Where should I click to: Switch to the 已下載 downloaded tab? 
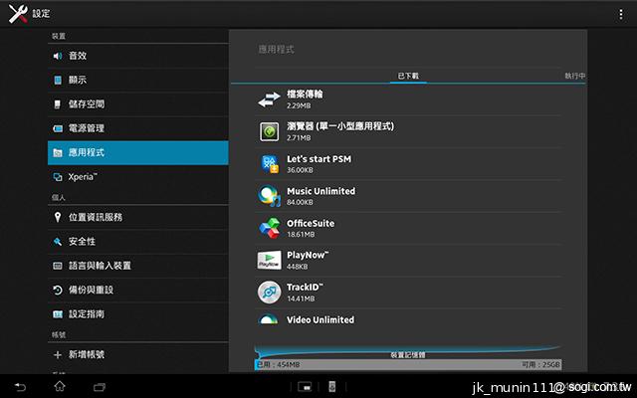[408, 76]
